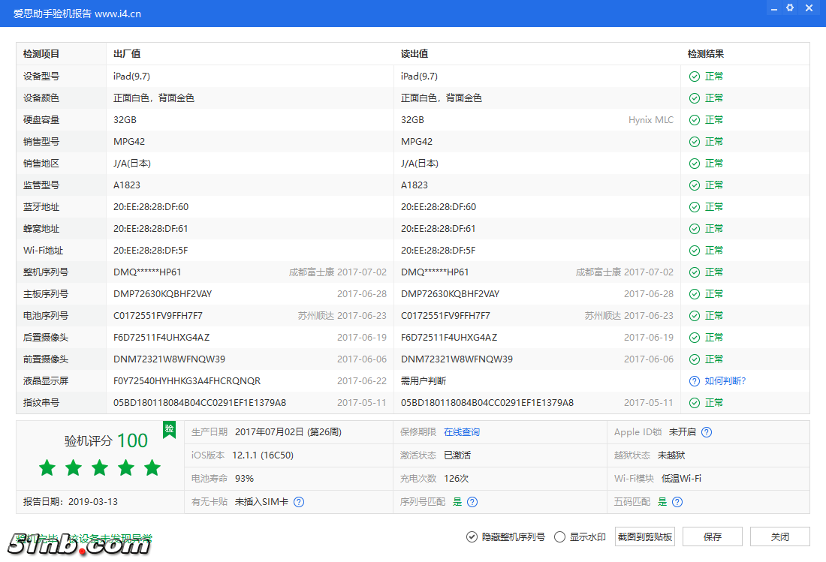The image size is (826, 562).
Task: Open the 如何判断? link for the LCD
Action: (x=725, y=381)
